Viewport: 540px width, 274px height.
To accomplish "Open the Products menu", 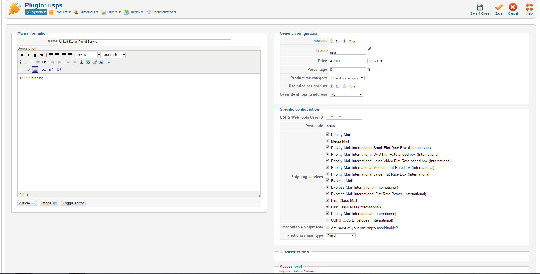I will pos(60,12).
